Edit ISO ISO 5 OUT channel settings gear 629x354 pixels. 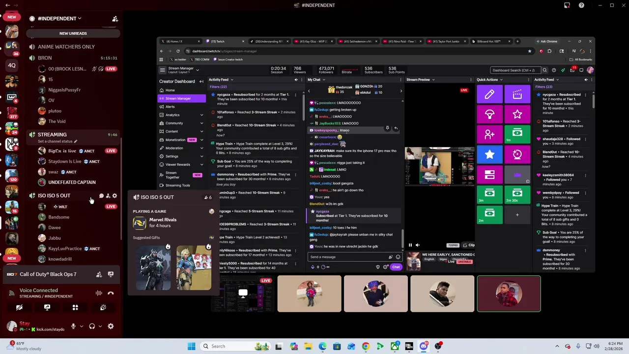click(114, 196)
